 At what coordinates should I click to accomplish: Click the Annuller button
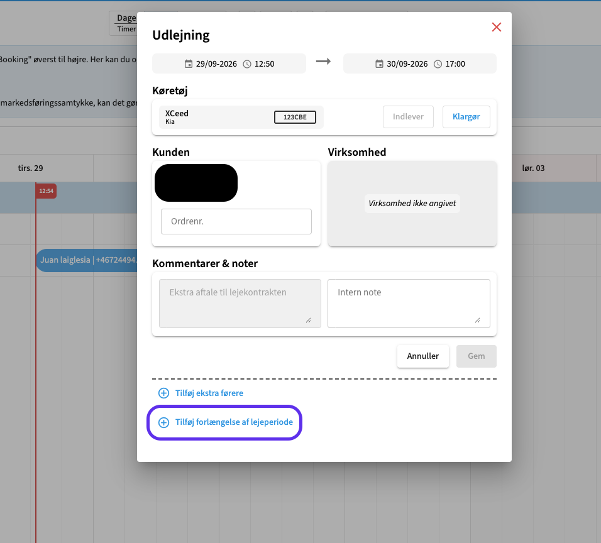(x=422, y=356)
